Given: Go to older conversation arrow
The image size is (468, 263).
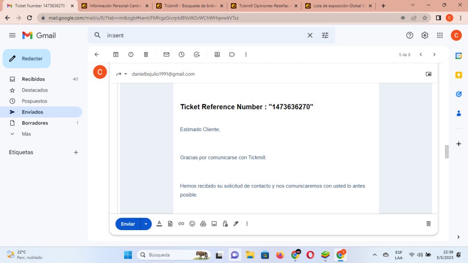Looking at the screenshot, I should [x=434, y=54].
